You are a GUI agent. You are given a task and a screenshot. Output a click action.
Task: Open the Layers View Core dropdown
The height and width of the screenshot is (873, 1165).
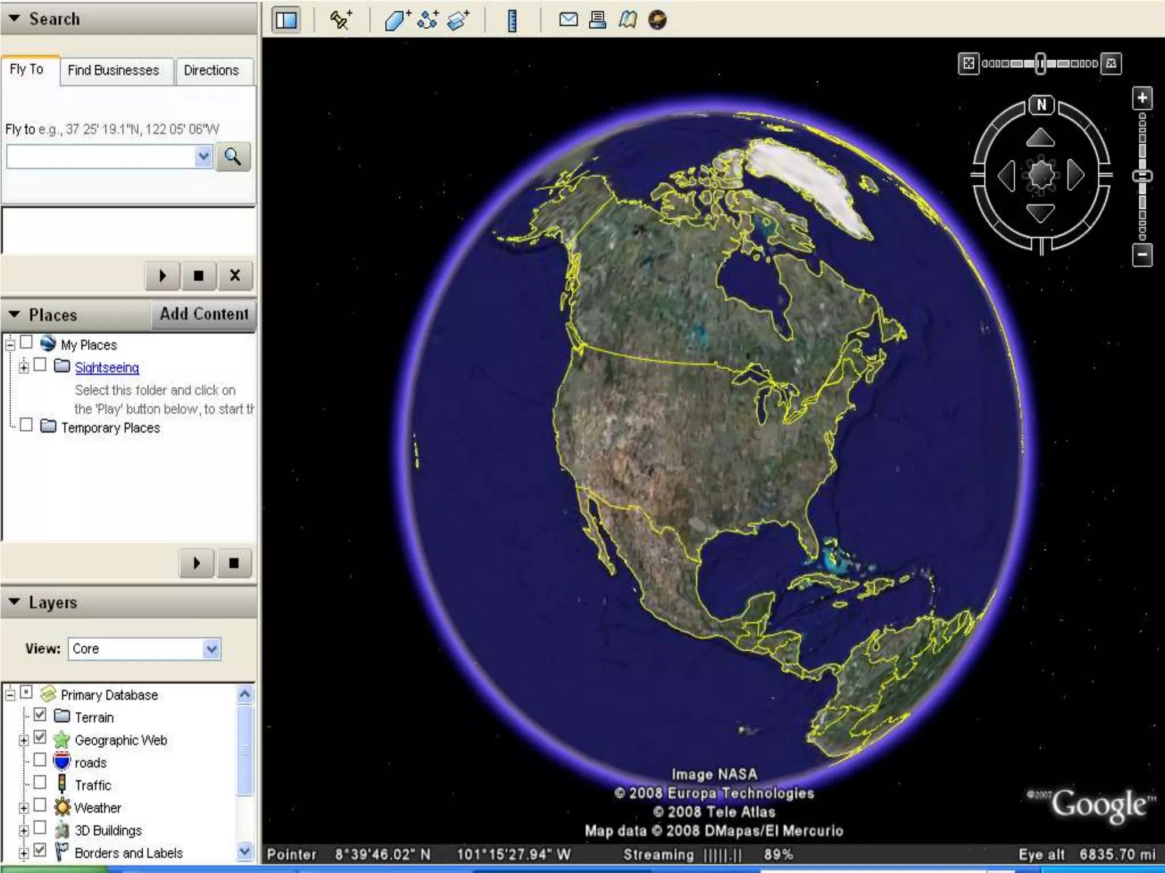tap(211, 648)
